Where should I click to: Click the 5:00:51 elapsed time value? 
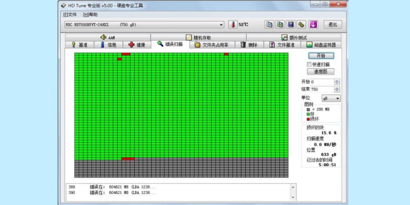click(327, 165)
